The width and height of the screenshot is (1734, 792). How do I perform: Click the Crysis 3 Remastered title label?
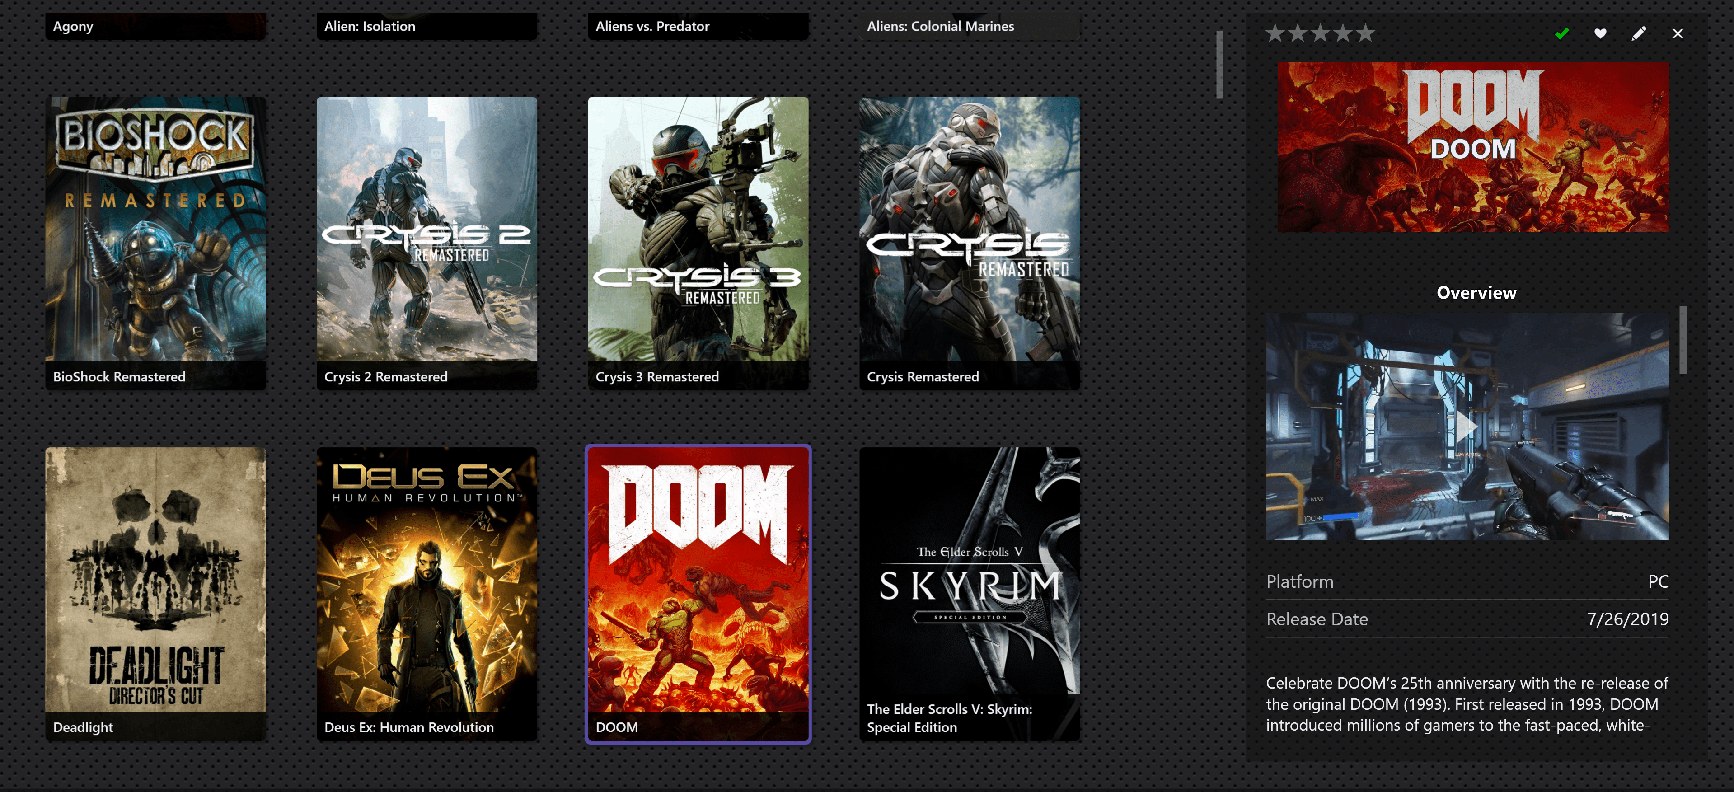click(x=657, y=377)
